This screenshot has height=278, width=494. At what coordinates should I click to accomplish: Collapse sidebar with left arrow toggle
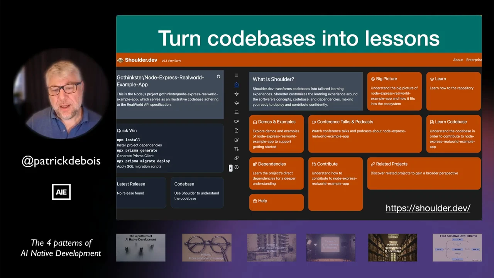pyautogui.click(x=231, y=168)
